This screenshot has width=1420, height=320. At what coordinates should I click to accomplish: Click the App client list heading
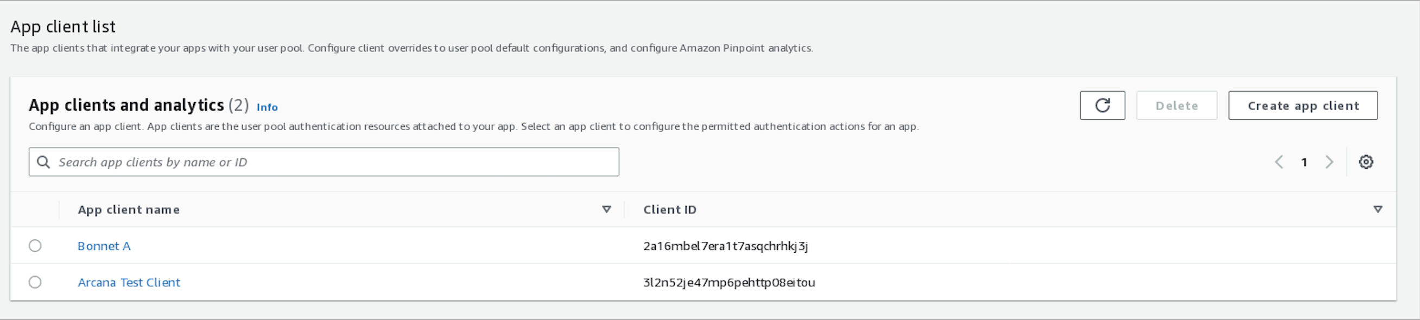tap(63, 27)
